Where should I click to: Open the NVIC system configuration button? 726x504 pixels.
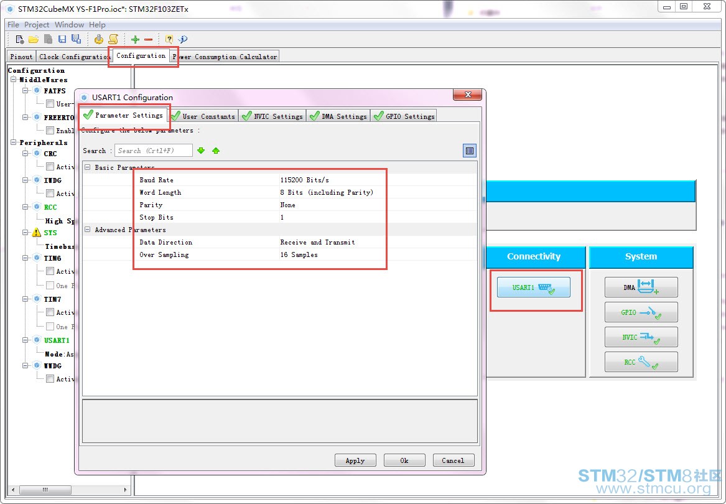(641, 337)
